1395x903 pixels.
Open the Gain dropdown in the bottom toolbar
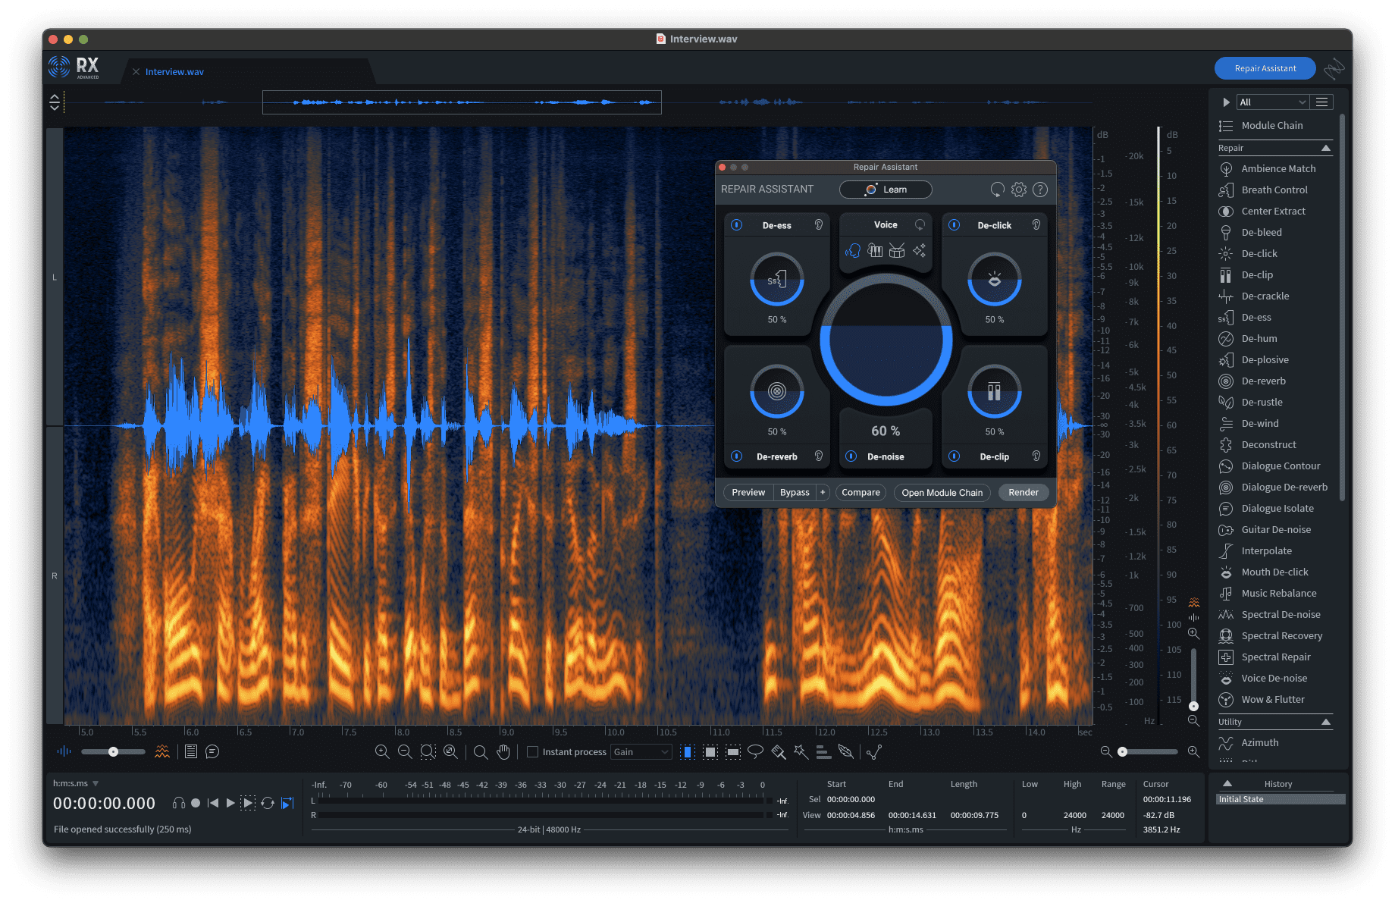click(641, 751)
